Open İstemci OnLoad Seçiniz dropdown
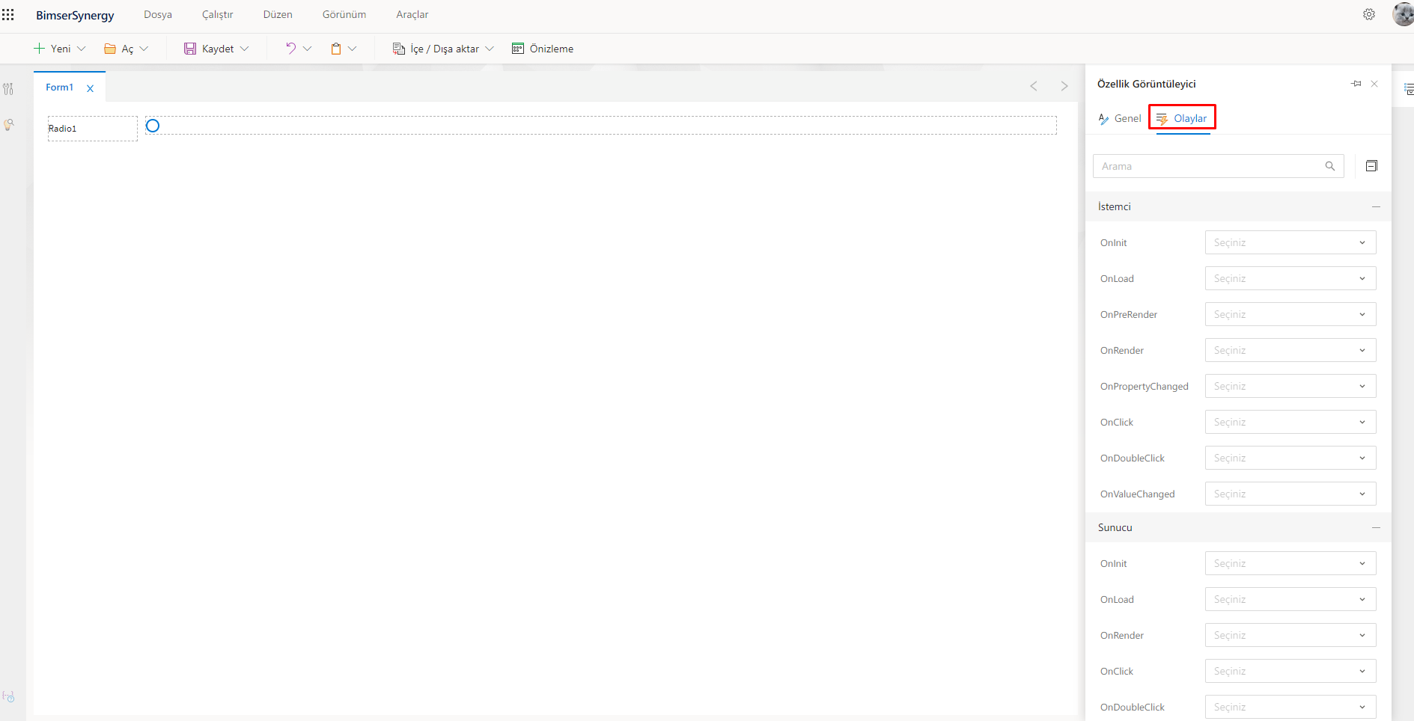 pos(1290,278)
